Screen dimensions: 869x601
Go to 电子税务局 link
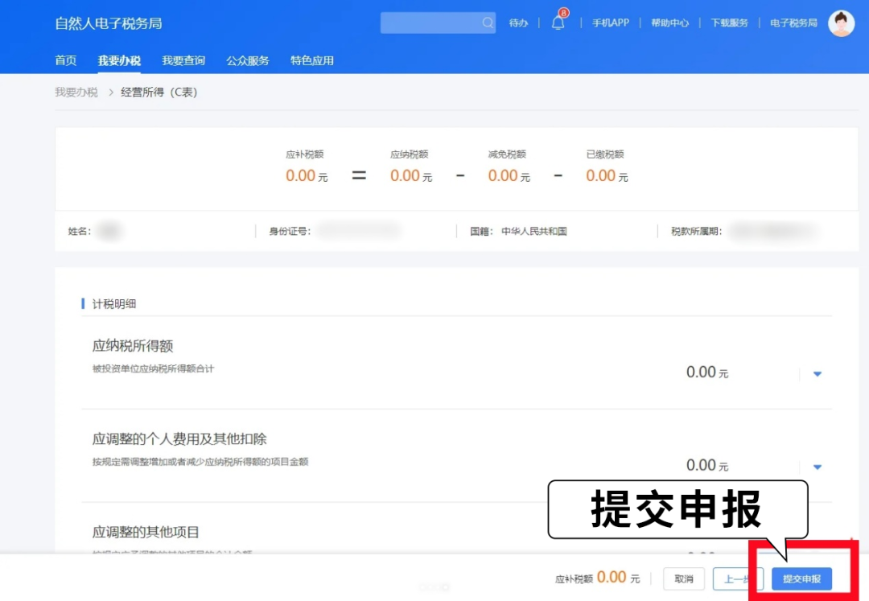coord(793,23)
